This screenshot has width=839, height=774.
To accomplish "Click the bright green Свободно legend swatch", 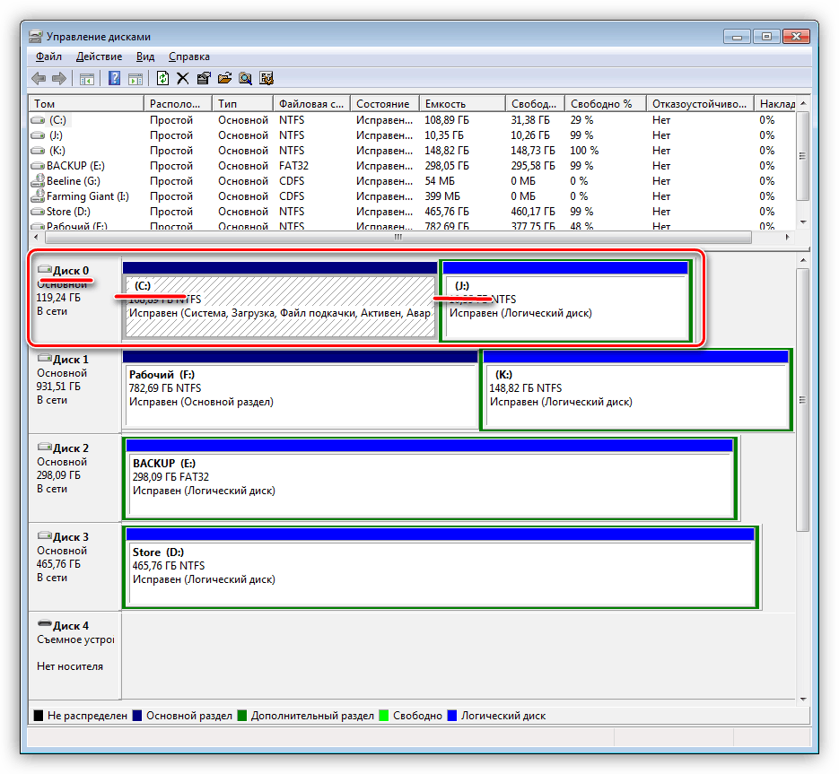I will [384, 715].
